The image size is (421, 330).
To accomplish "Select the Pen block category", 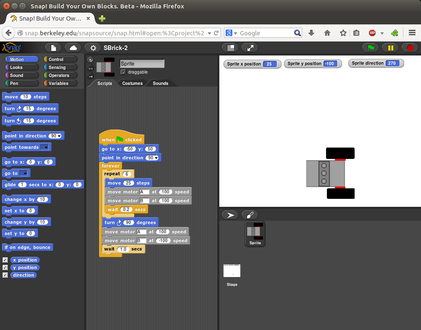I will [22, 83].
